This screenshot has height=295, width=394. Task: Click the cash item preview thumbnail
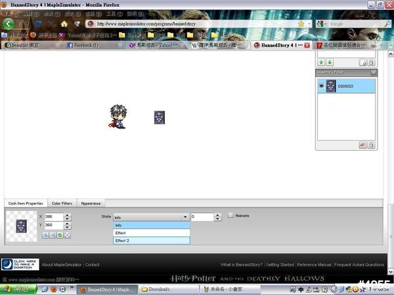coord(22,226)
